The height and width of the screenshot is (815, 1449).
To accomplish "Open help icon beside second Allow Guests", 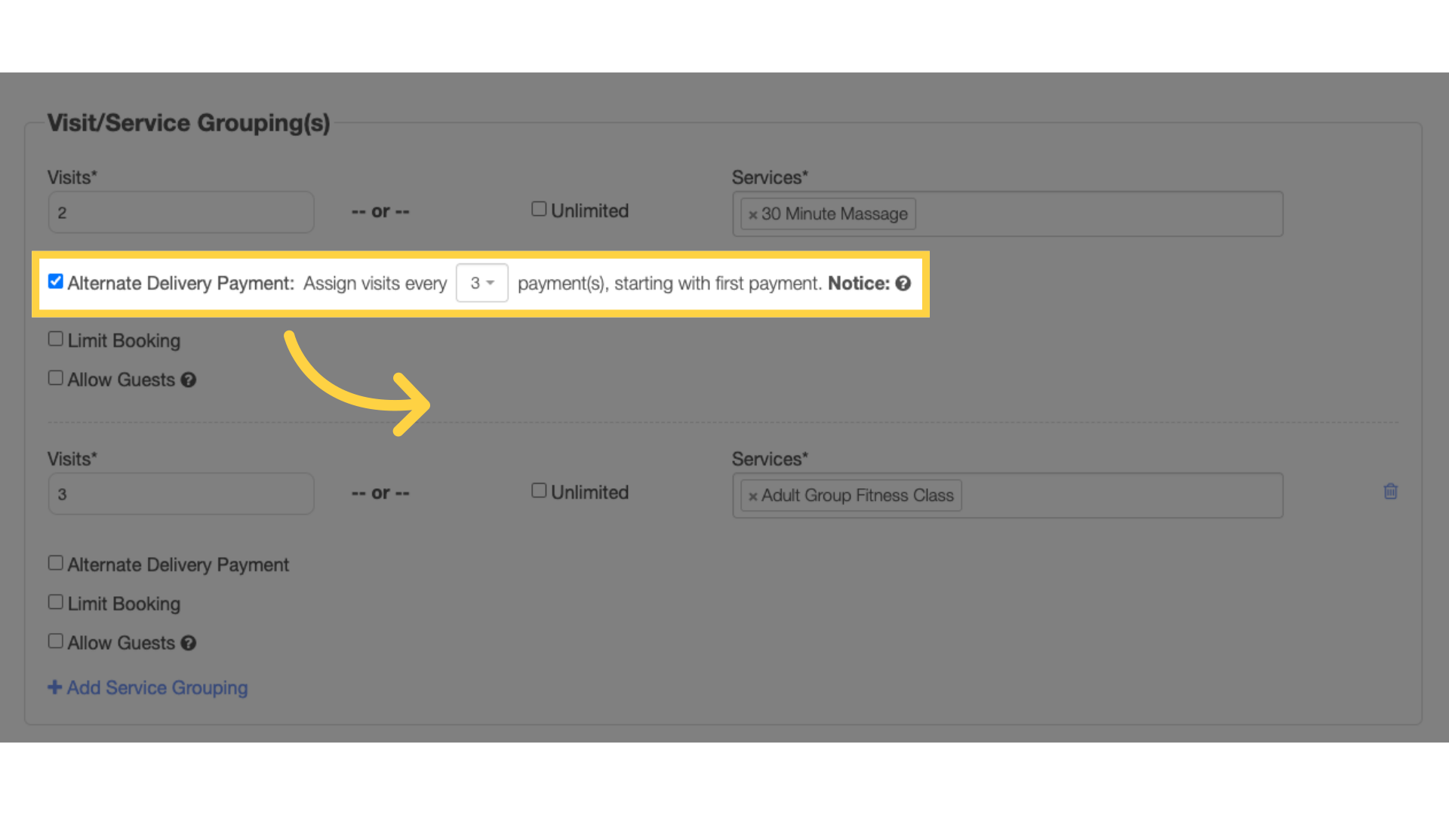I will tap(189, 643).
